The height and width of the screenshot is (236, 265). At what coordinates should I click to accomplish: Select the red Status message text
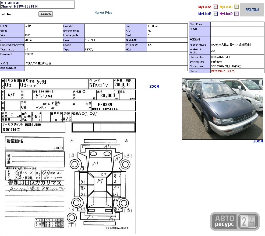tap(223, 71)
